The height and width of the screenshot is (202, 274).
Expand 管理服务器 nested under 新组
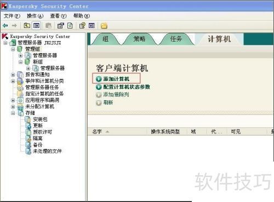click(x=28, y=68)
